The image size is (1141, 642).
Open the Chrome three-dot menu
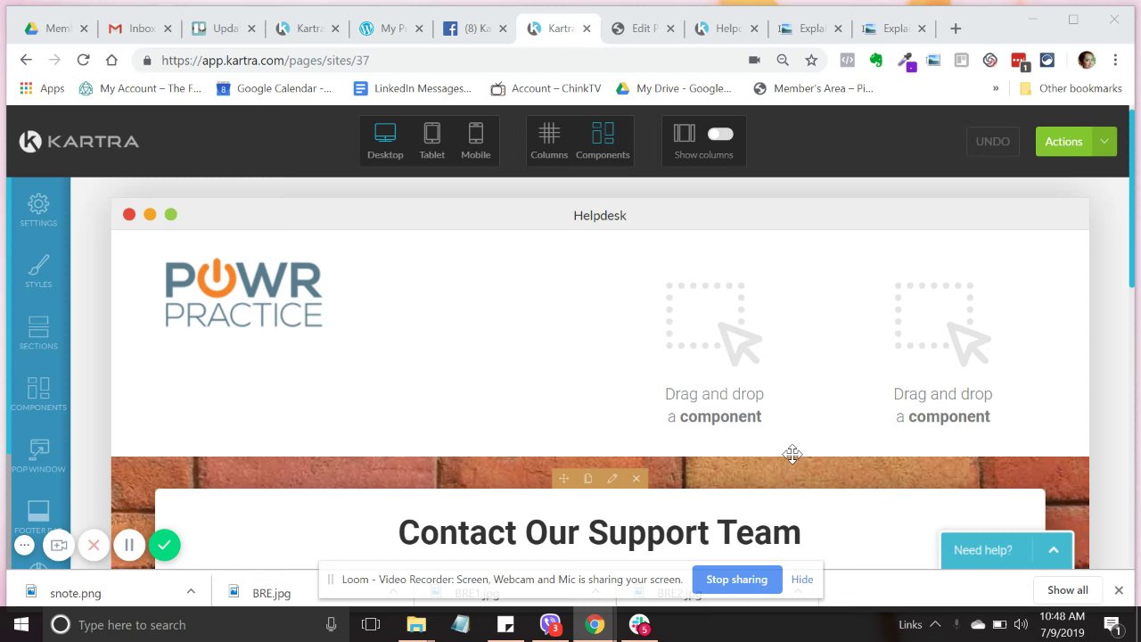pos(1115,60)
